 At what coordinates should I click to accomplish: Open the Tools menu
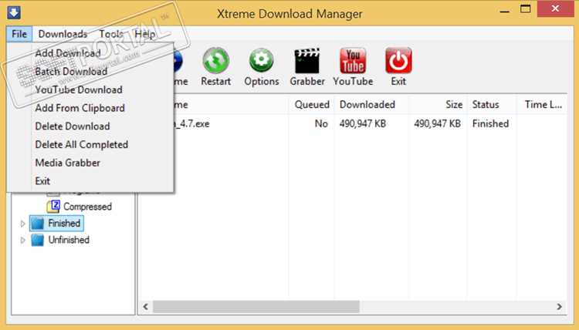[x=111, y=34]
